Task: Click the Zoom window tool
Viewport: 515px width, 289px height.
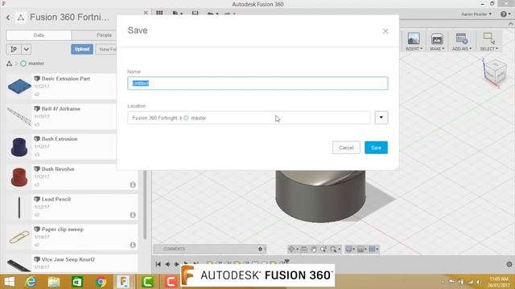Action: coord(323,250)
